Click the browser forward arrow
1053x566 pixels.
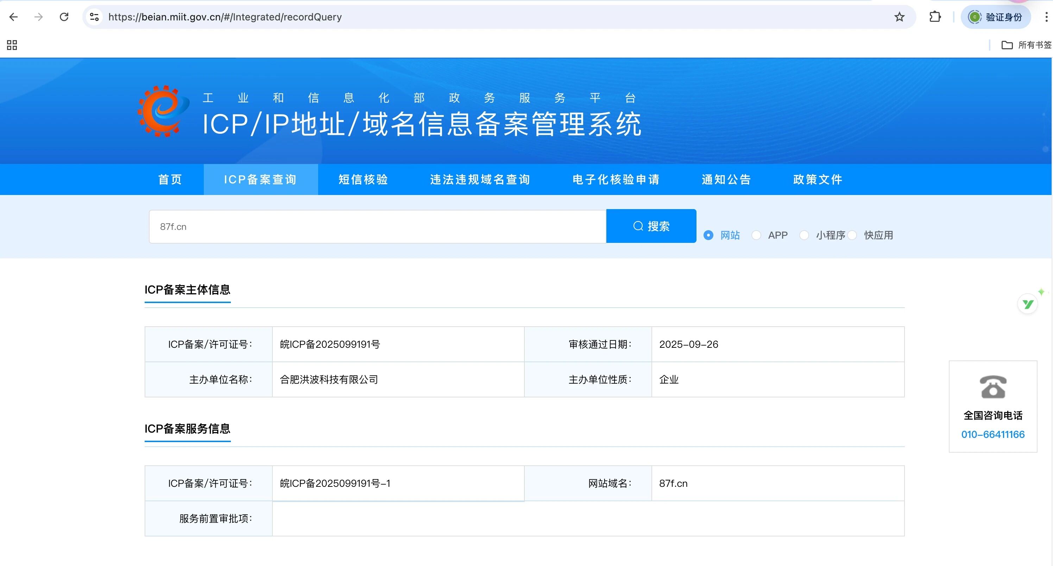tap(38, 17)
